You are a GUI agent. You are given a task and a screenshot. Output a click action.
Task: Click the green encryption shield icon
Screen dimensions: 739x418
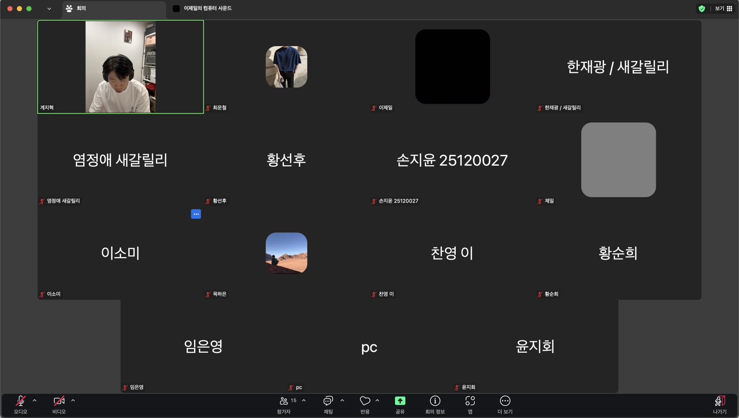(x=702, y=8)
